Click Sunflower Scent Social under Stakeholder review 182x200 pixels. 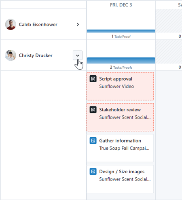125,117
